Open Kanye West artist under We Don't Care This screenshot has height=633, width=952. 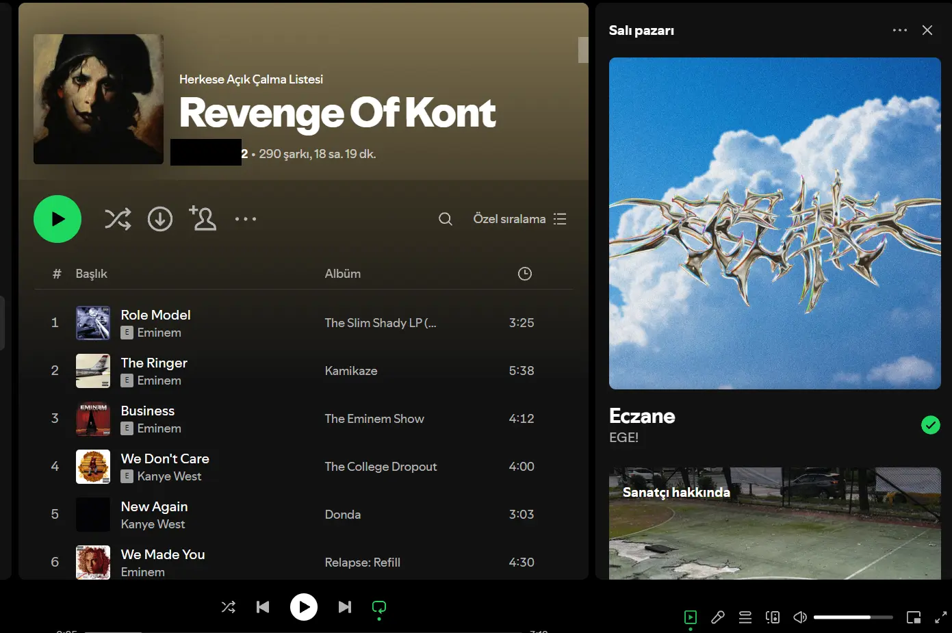pos(169,476)
